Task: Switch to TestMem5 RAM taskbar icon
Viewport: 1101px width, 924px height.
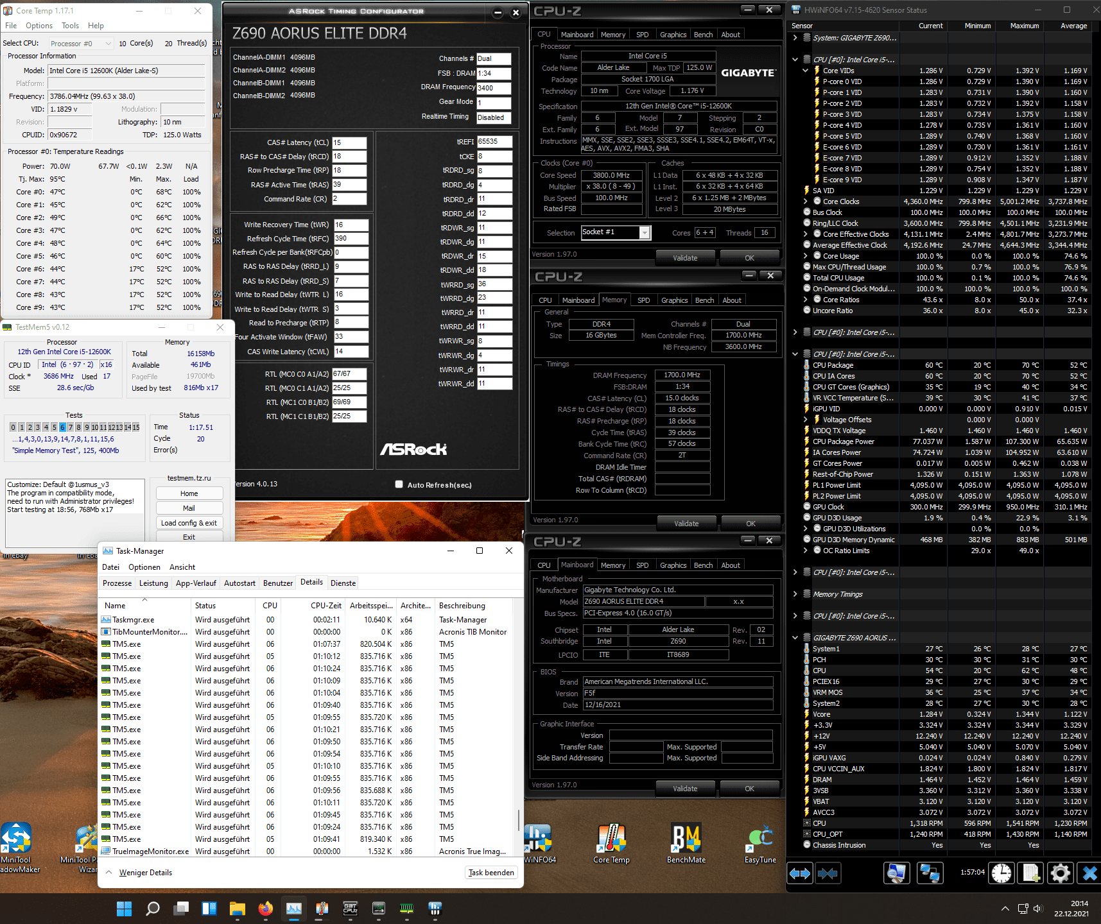Action: click(x=407, y=909)
